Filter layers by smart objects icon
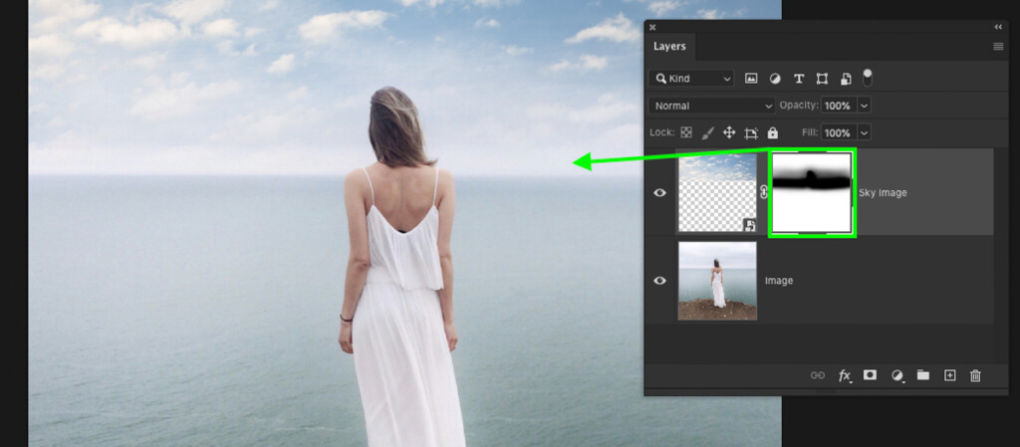Image resolution: width=1020 pixels, height=447 pixels. (x=846, y=79)
